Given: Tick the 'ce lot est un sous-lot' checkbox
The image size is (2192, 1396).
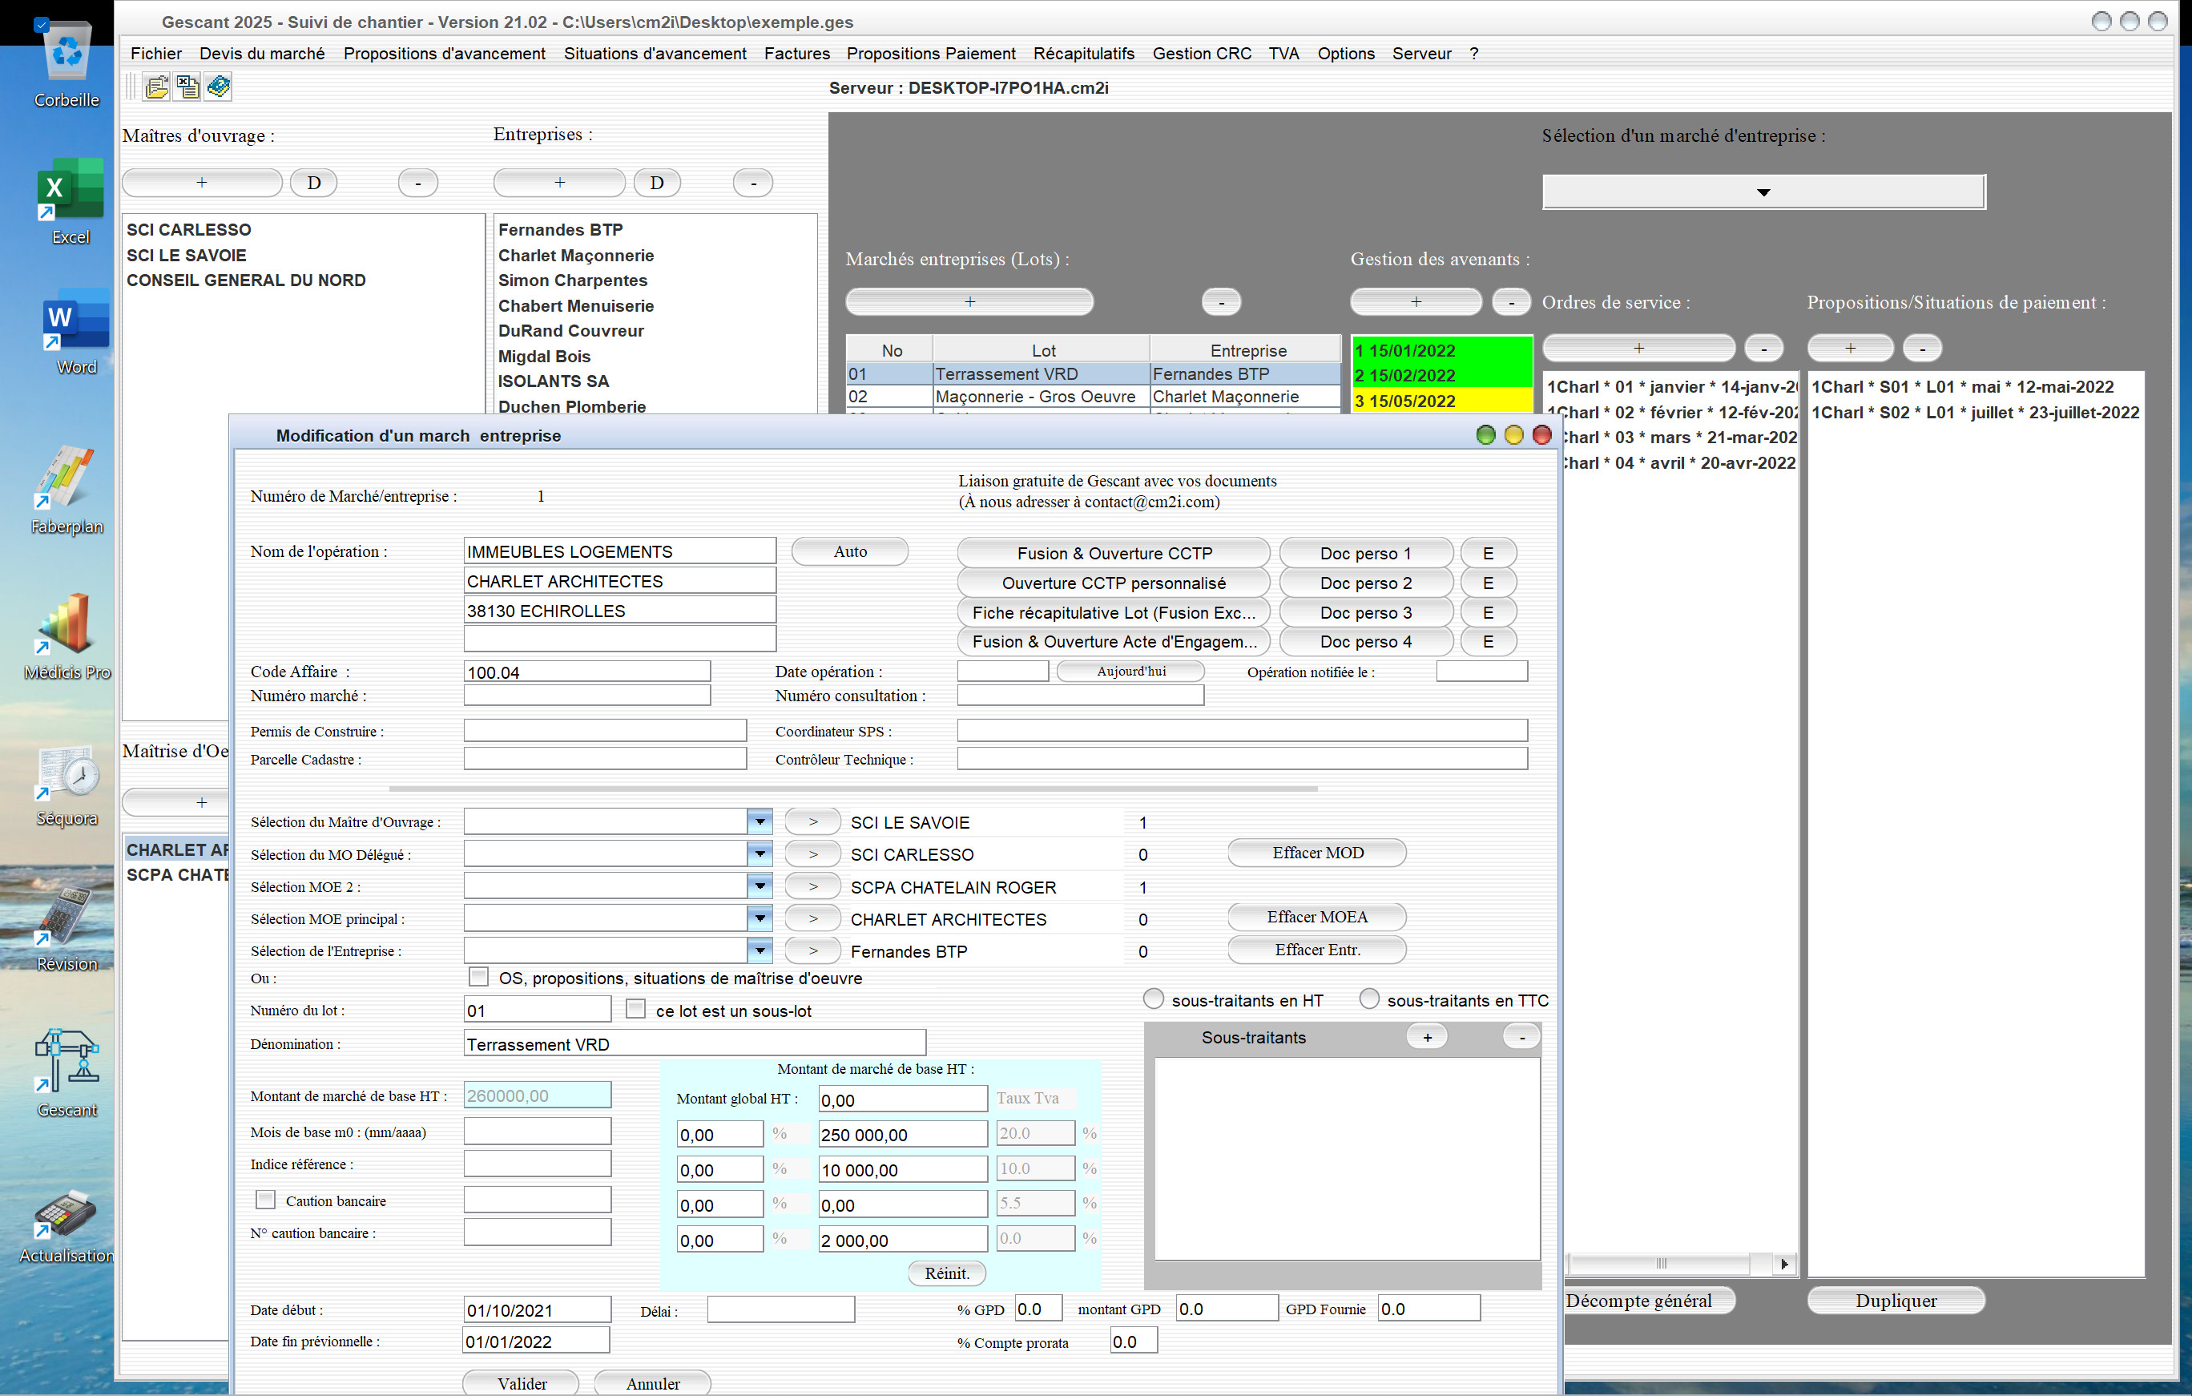Looking at the screenshot, I should click(636, 1009).
